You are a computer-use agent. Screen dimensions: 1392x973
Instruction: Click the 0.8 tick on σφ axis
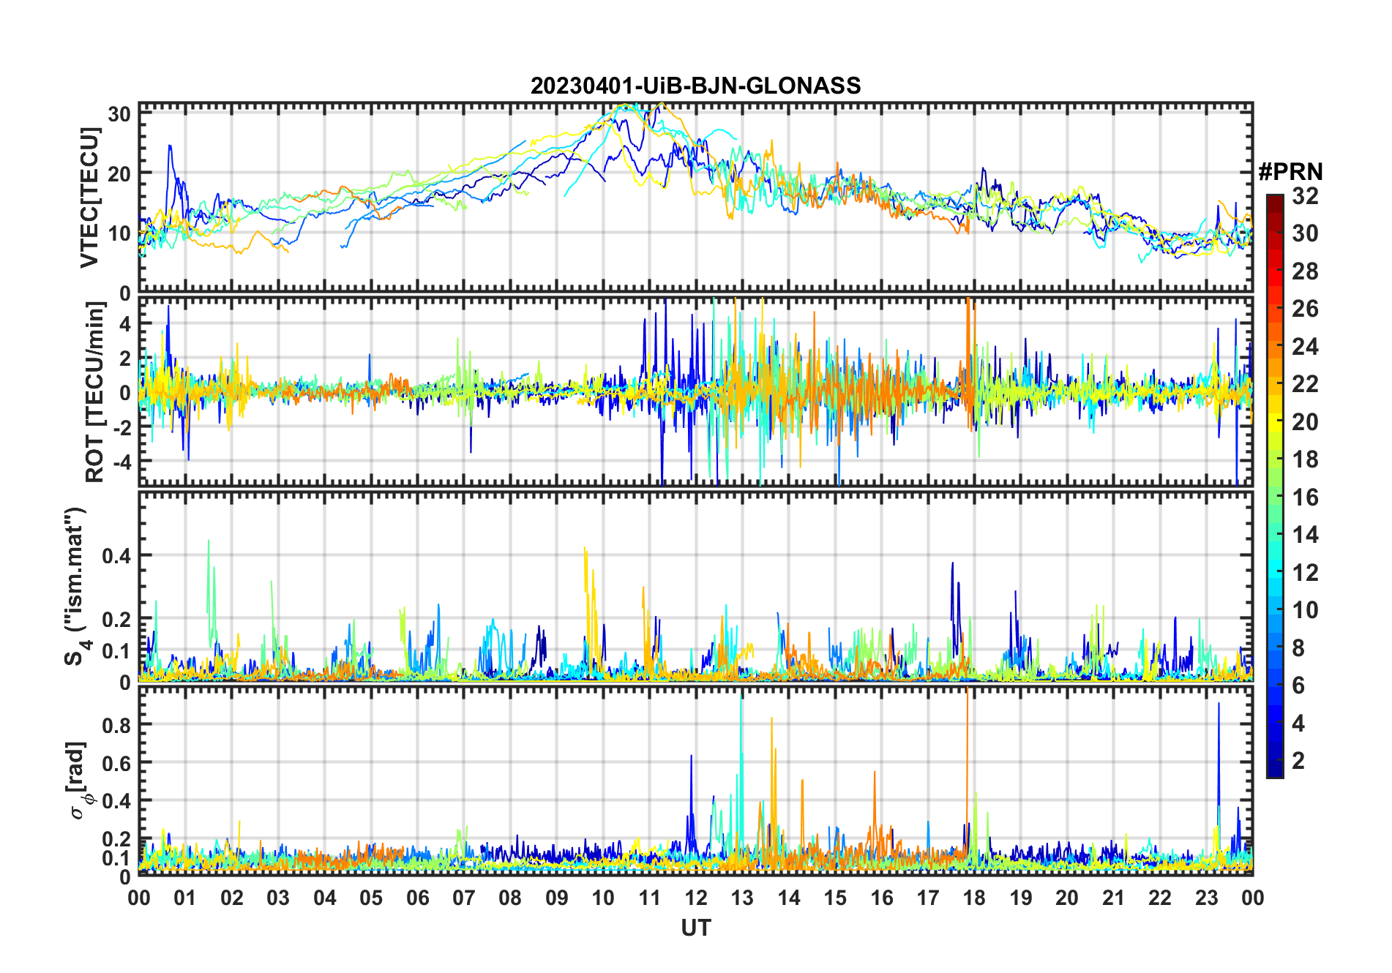click(x=116, y=725)
